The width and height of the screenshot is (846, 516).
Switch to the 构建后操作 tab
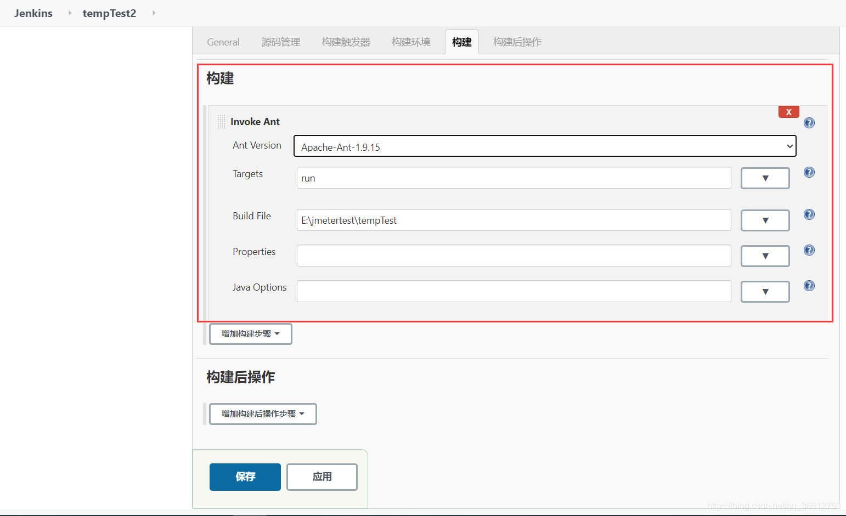tap(517, 42)
